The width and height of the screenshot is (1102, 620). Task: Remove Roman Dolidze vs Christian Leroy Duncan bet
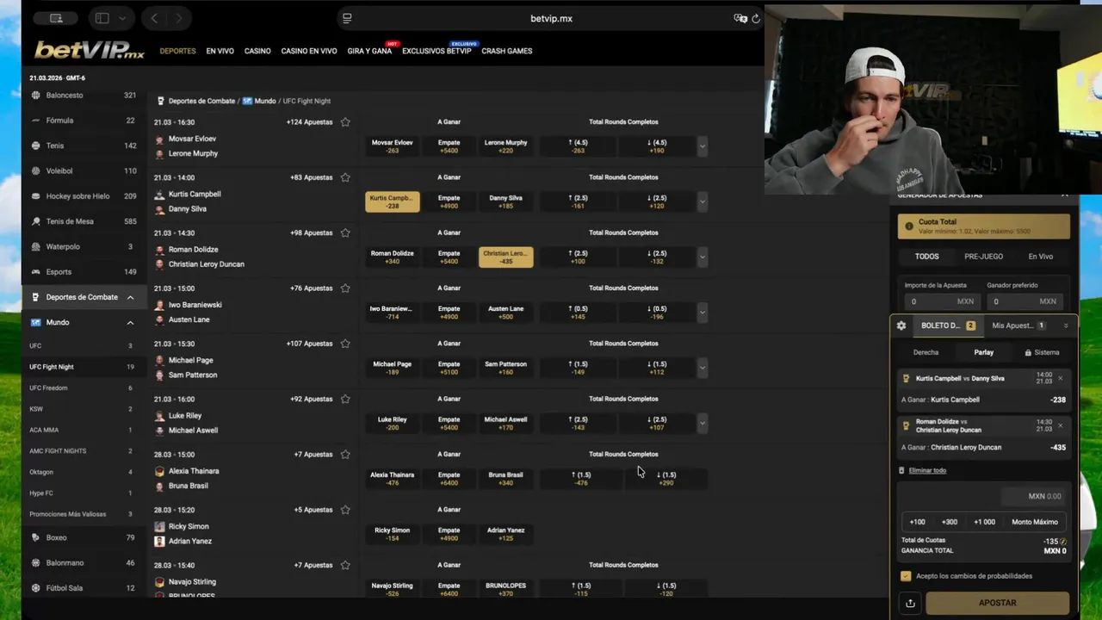pyautogui.click(x=1060, y=425)
